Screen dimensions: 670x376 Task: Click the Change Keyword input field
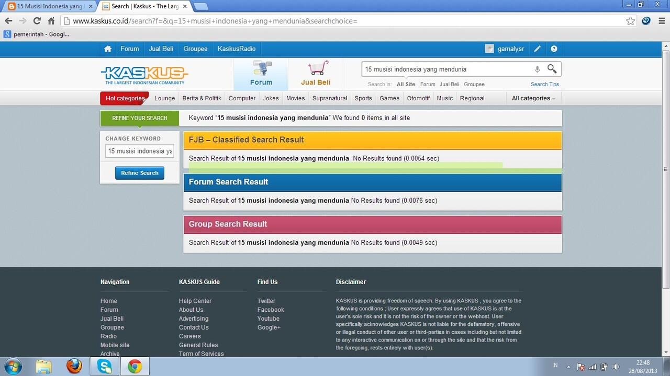(140, 151)
